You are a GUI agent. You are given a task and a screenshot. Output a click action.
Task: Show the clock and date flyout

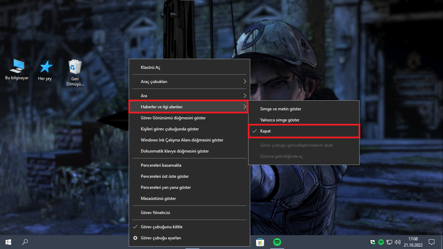413,242
